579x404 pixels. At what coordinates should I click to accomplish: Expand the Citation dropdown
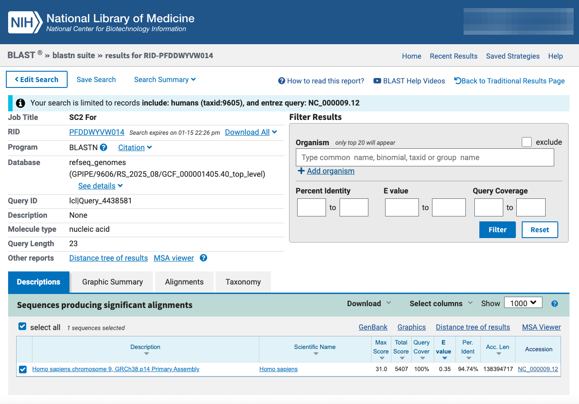[135, 147]
